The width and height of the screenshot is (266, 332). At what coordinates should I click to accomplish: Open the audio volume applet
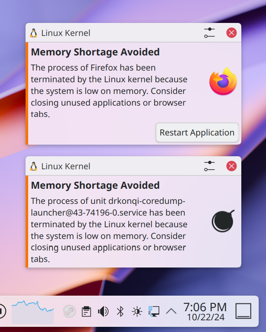point(103,312)
